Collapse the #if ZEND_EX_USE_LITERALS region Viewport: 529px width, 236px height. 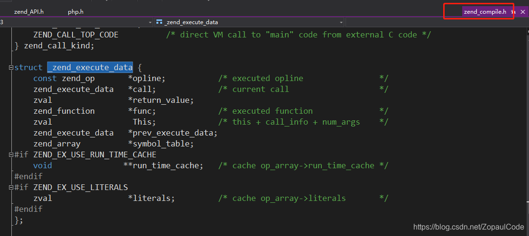click(x=11, y=187)
